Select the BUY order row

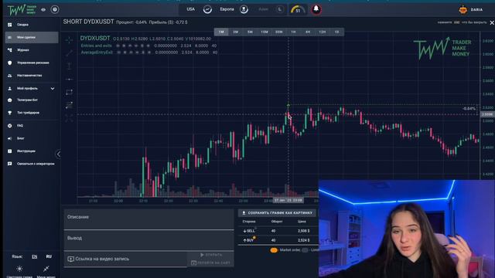[278, 240]
